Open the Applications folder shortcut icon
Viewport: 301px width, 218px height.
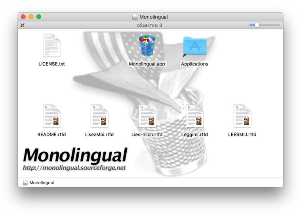click(194, 46)
